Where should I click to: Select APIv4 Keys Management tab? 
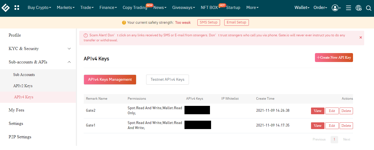(110, 80)
